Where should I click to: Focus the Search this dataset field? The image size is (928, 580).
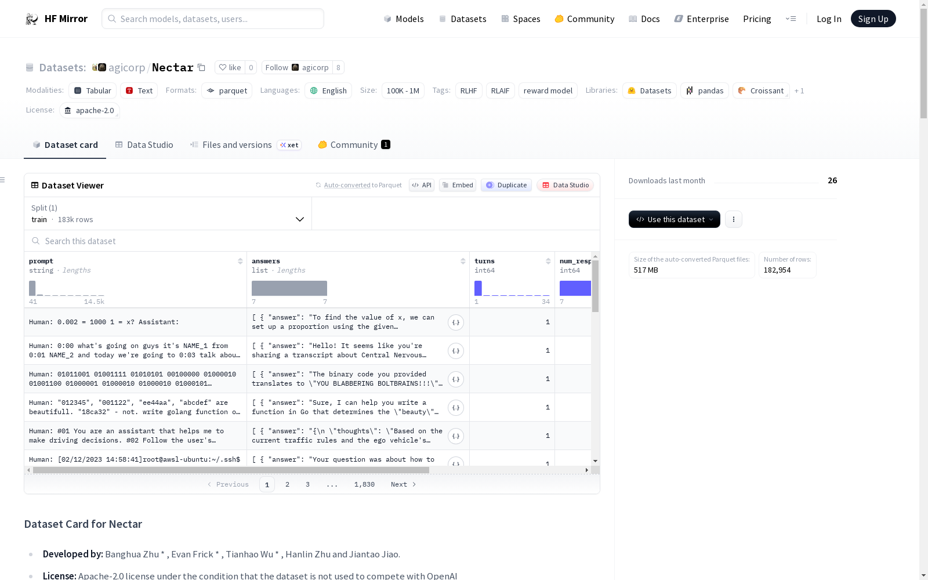click(312, 241)
